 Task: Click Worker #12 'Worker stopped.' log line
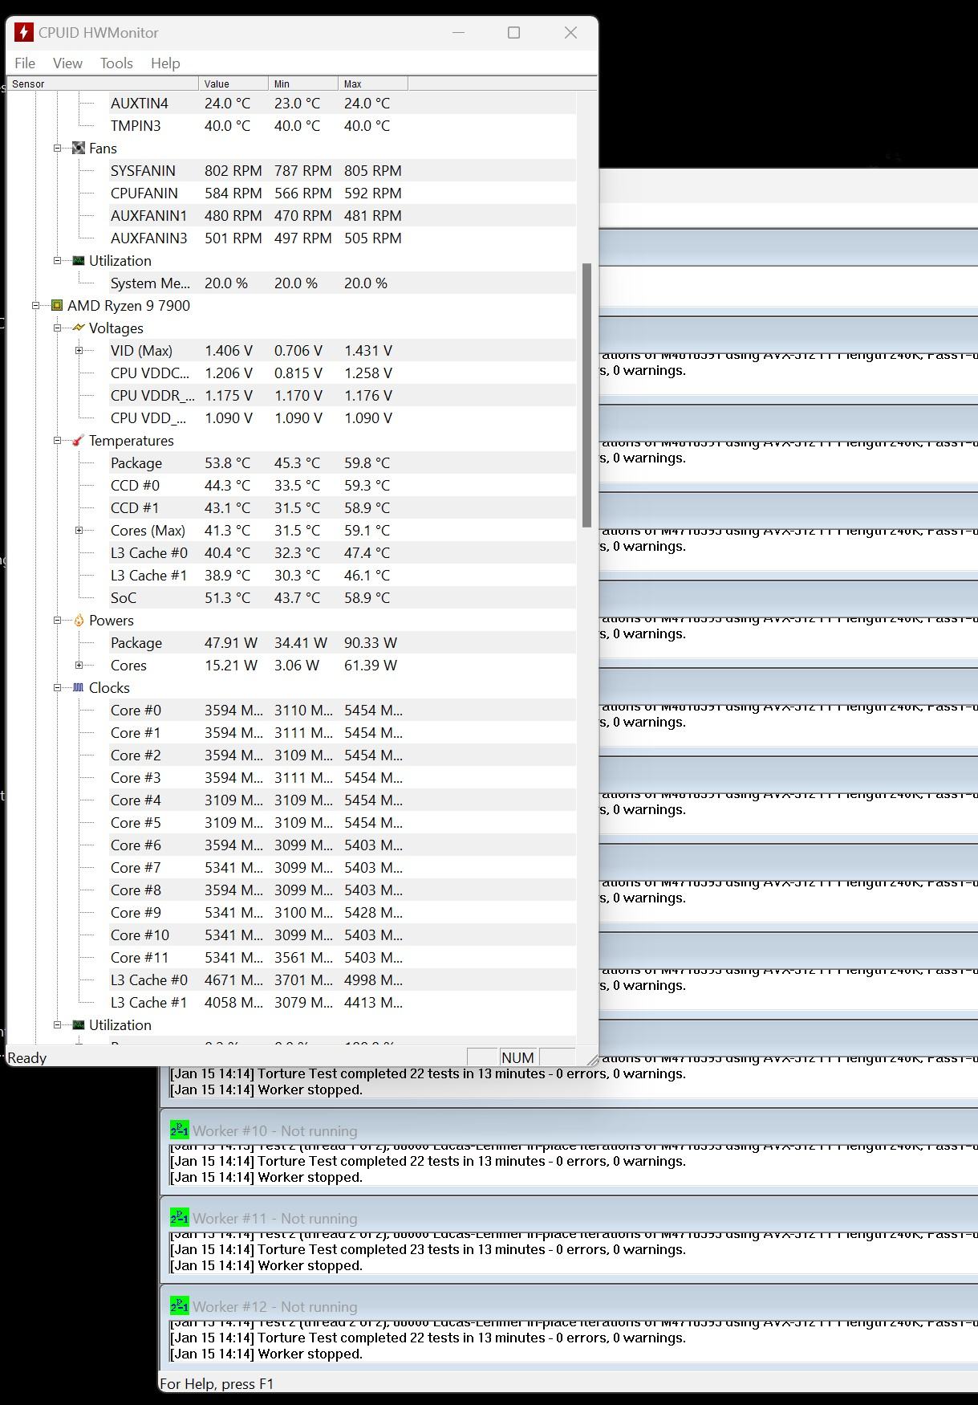click(x=266, y=1354)
